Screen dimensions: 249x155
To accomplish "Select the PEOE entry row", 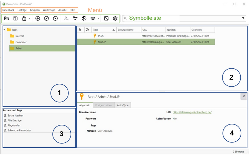I will [x=146, y=36].
